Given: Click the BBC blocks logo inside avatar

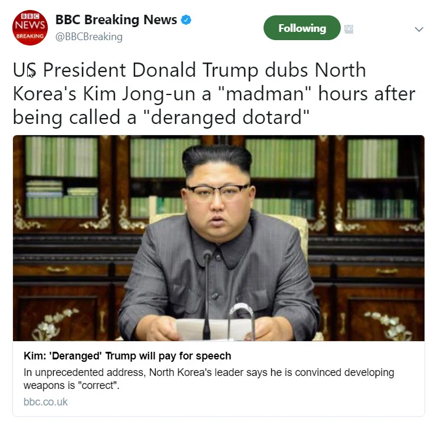Looking at the screenshot, I should 30,16.
